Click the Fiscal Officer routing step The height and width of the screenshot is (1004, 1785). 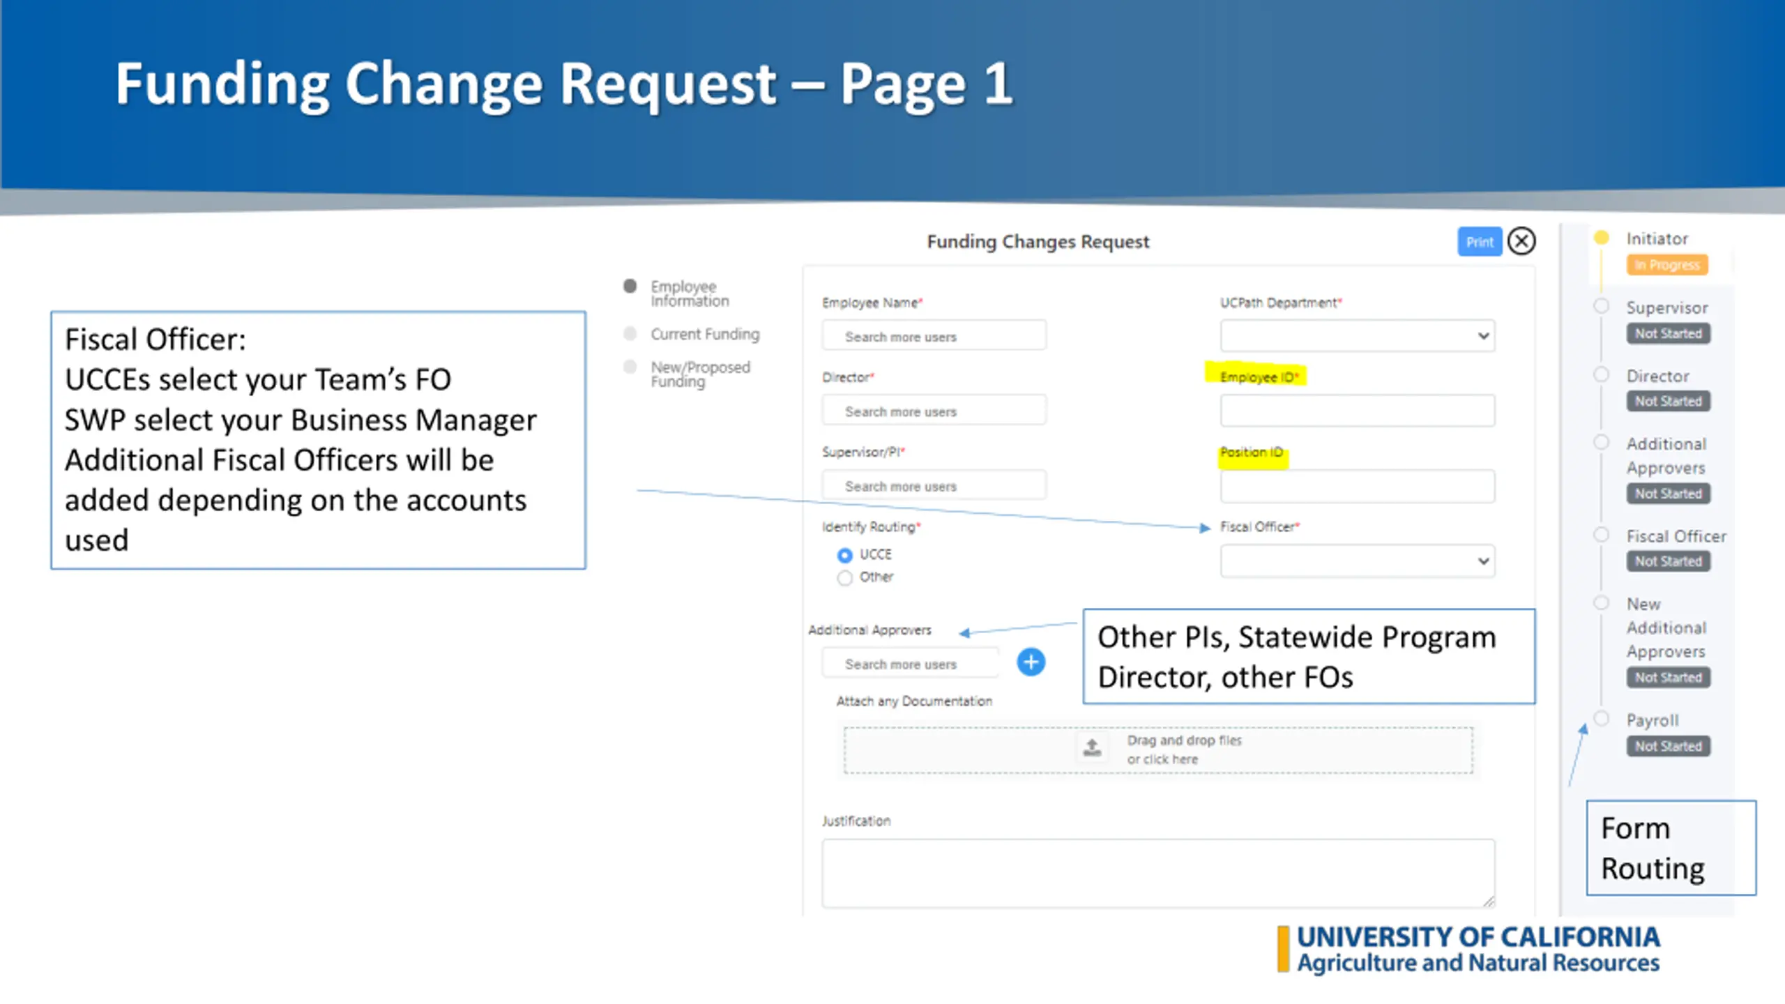tap(1676, 536)
